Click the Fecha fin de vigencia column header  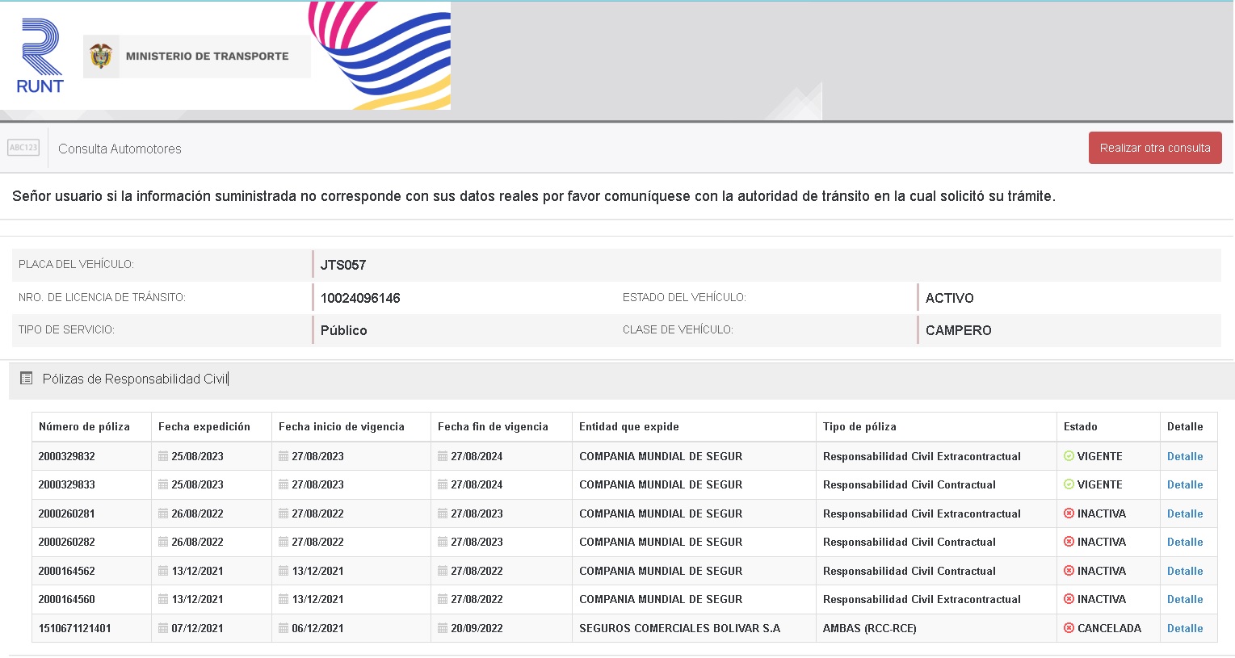coord(493,426)
